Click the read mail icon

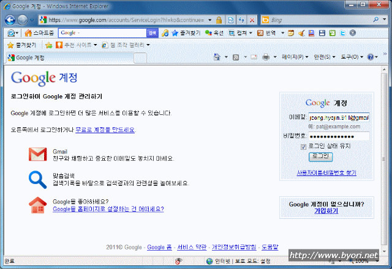[254, 57]
